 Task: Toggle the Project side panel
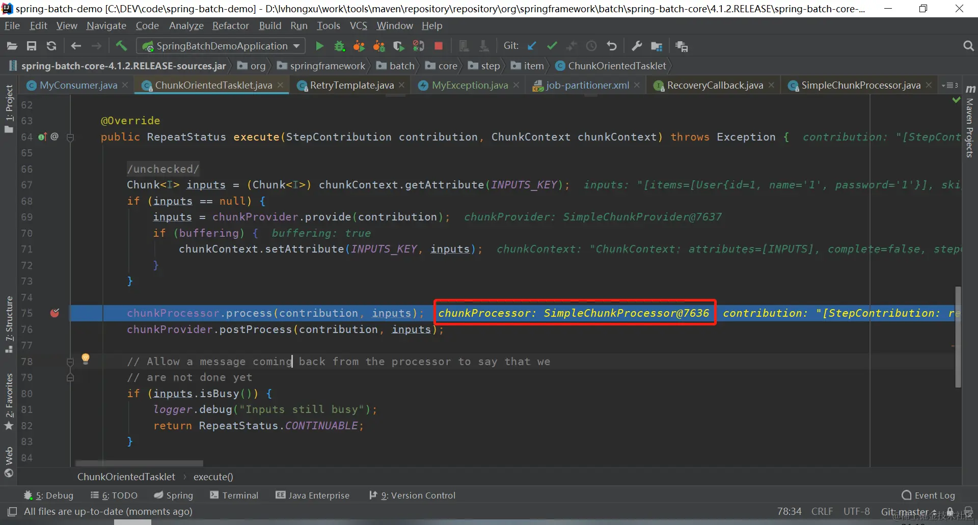coord(9,108)
